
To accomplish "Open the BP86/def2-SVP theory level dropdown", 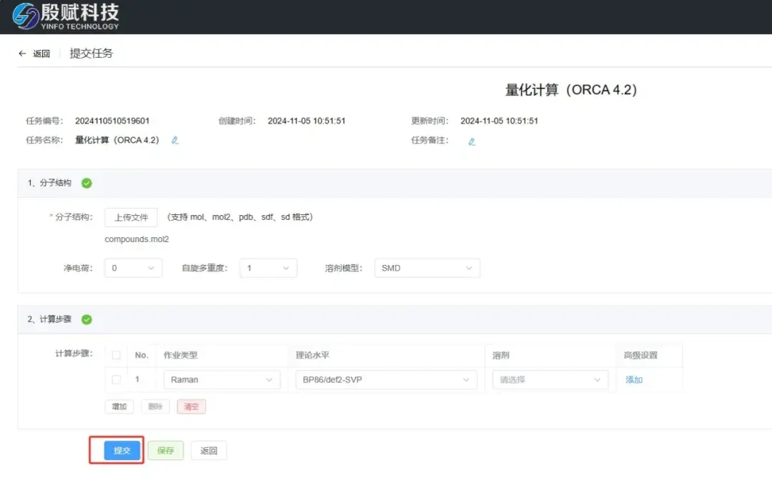I will tap(386, 379).
